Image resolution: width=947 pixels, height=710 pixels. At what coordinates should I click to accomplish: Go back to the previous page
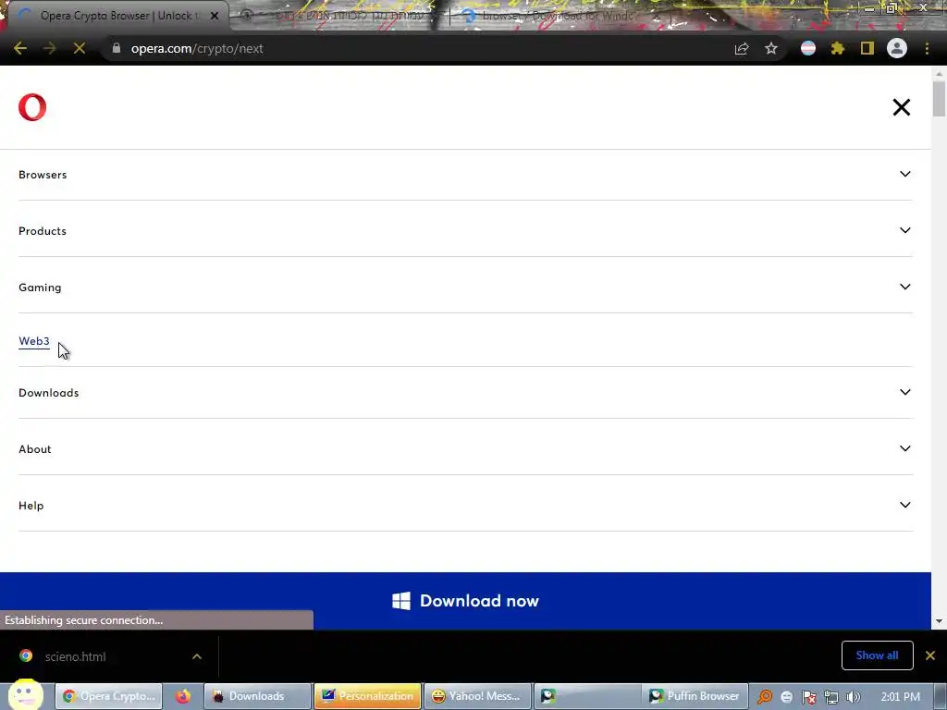tap(20, 48)
